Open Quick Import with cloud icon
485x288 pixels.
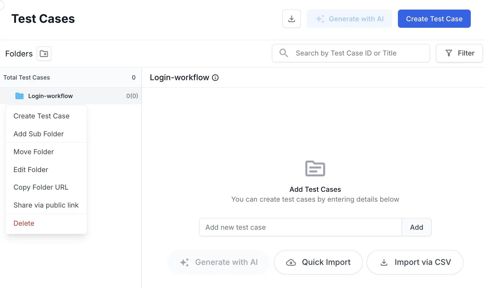(x=318, y=262)
